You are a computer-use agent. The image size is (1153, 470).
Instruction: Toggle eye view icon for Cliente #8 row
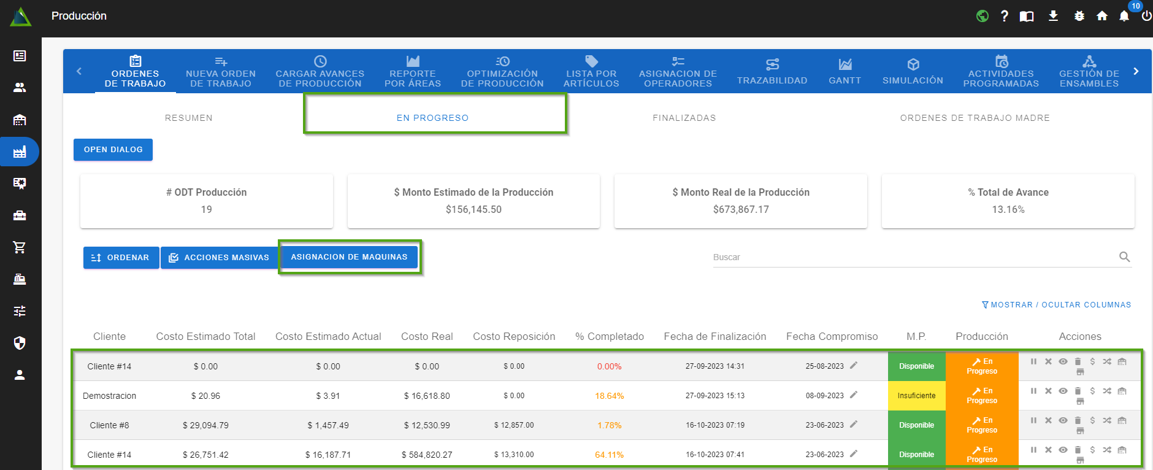tap(1063, 420)
